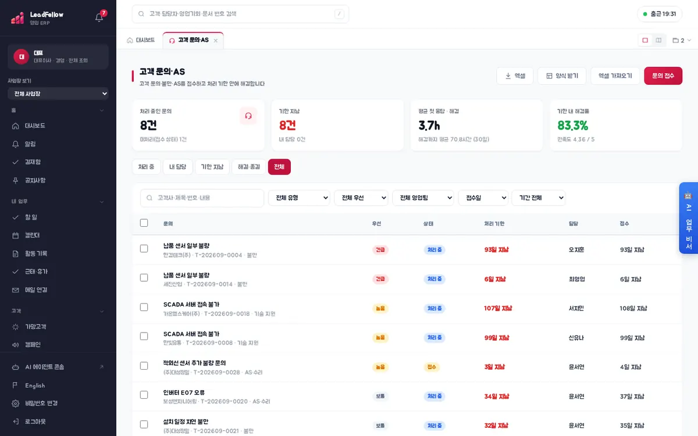Open 가망고객 in sidebar
This screenshot has width=698, height=436.
tap(58, 327)
